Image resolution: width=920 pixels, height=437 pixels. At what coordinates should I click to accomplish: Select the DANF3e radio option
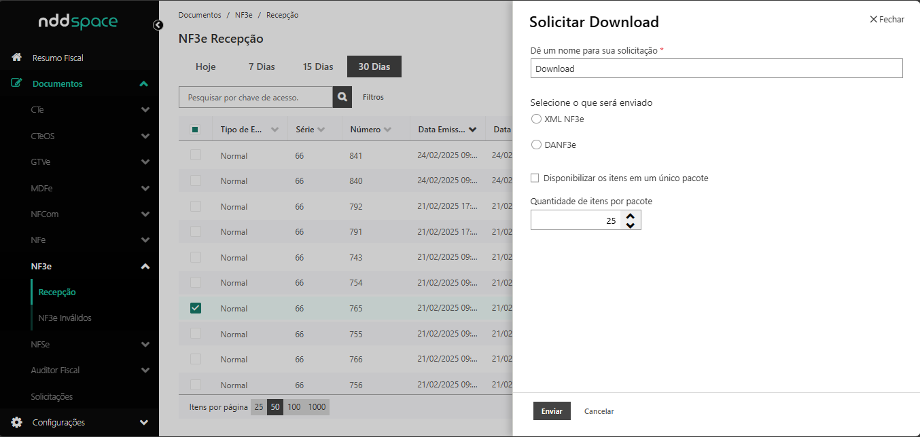[536, 145]
